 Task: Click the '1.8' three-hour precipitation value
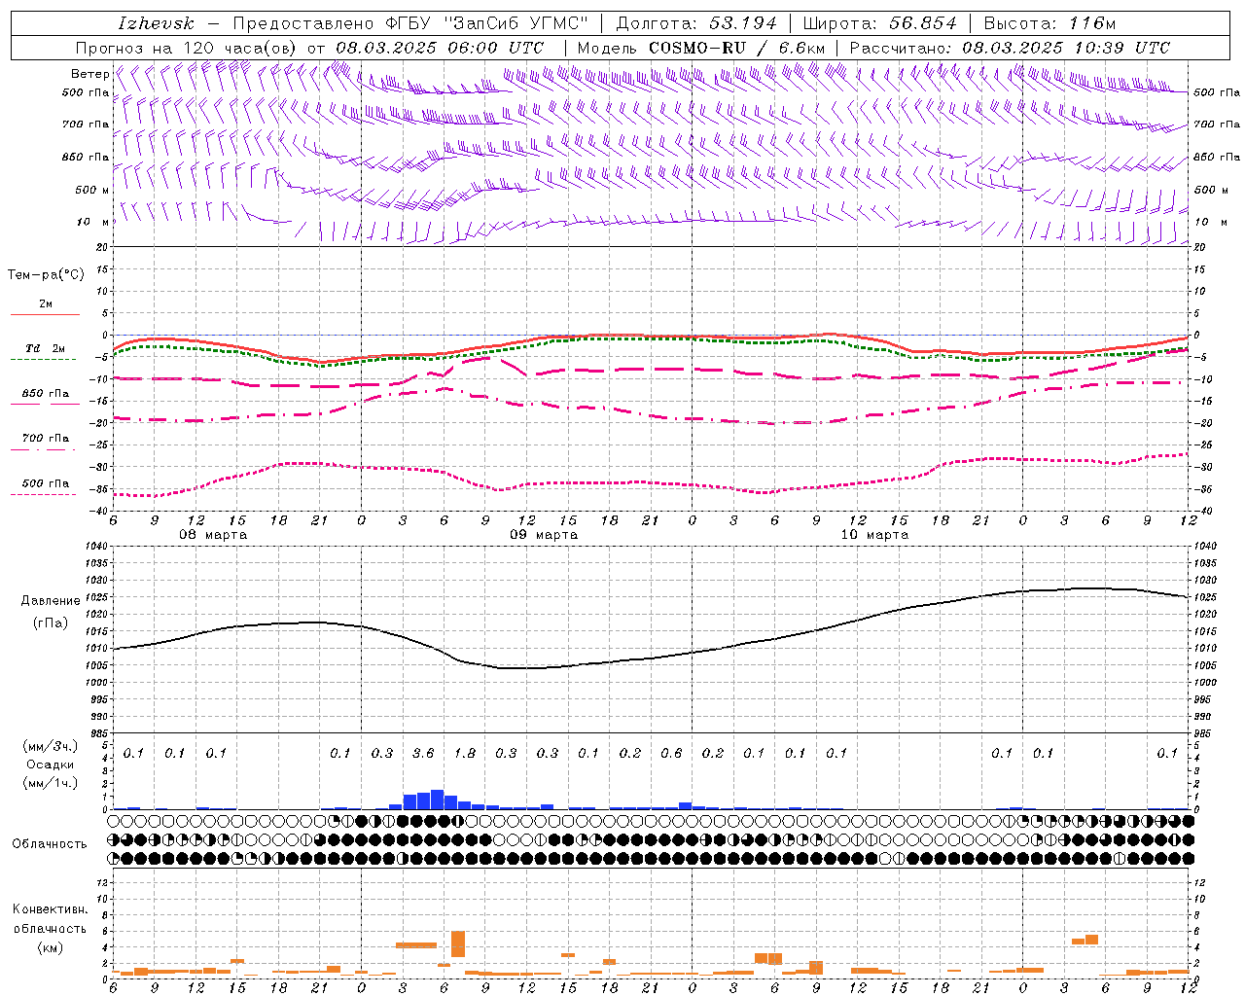coord(465,753)
